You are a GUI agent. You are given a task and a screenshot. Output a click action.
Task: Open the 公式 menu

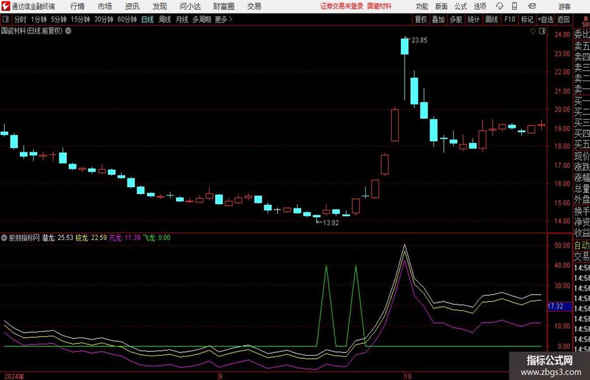click(x=461, y=6)
